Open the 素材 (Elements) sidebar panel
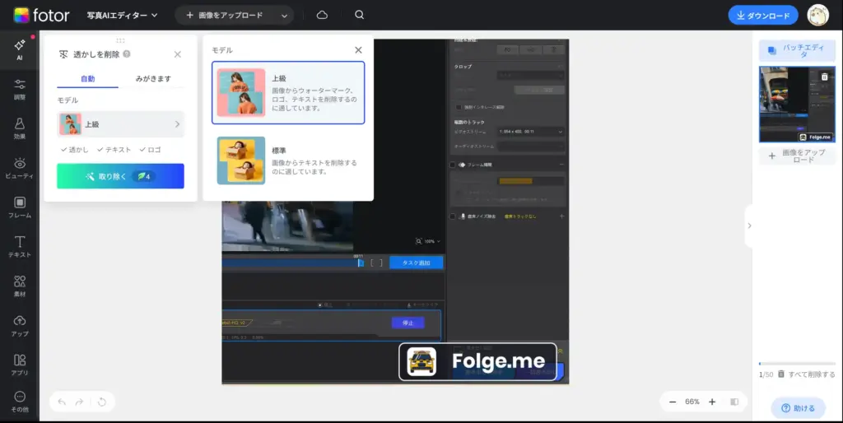The height and width of the screenshot is (423, 843). pos(19,286)
